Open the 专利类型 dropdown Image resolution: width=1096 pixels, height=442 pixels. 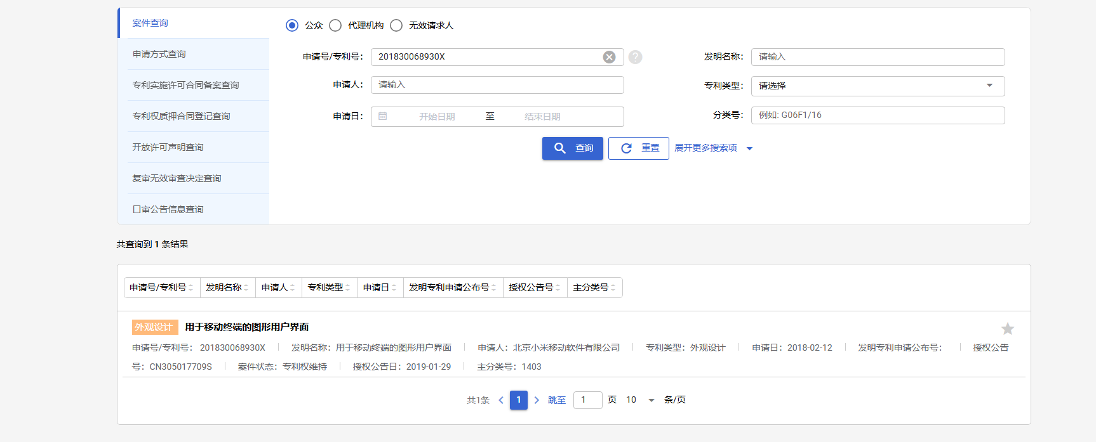click(x=877, y=86)
